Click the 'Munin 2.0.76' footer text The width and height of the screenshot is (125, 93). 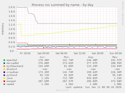coord(62,90)
